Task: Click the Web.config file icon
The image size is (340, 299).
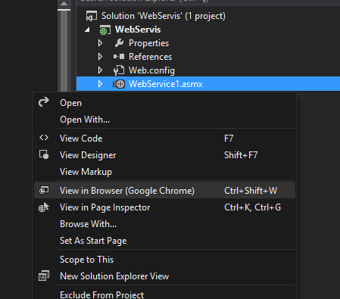Action: (119, 70)
